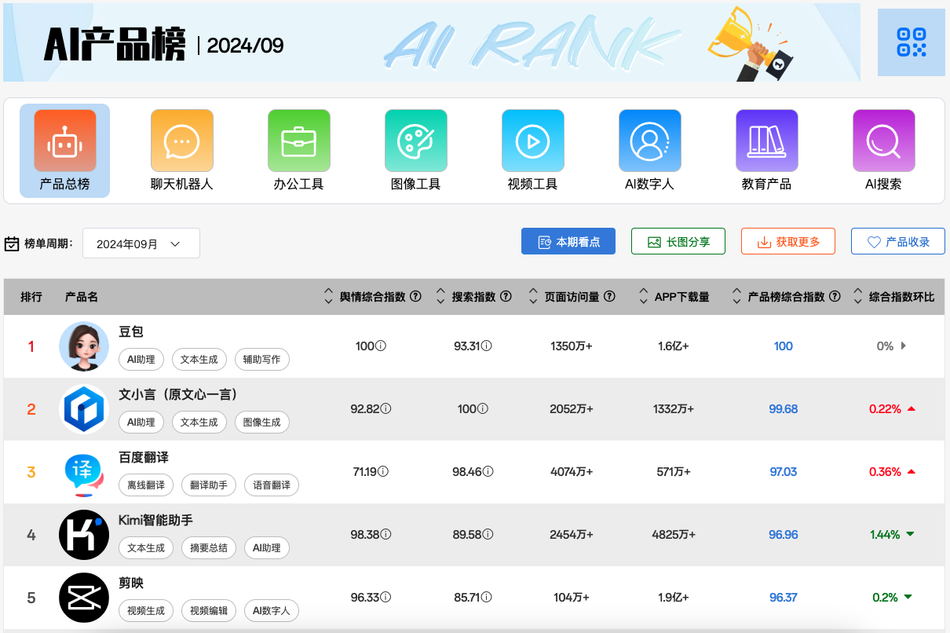Click 视频编辑 tag under 剪映
The height and width of the screenshot is (633, 950).
(x=209, y=611)
